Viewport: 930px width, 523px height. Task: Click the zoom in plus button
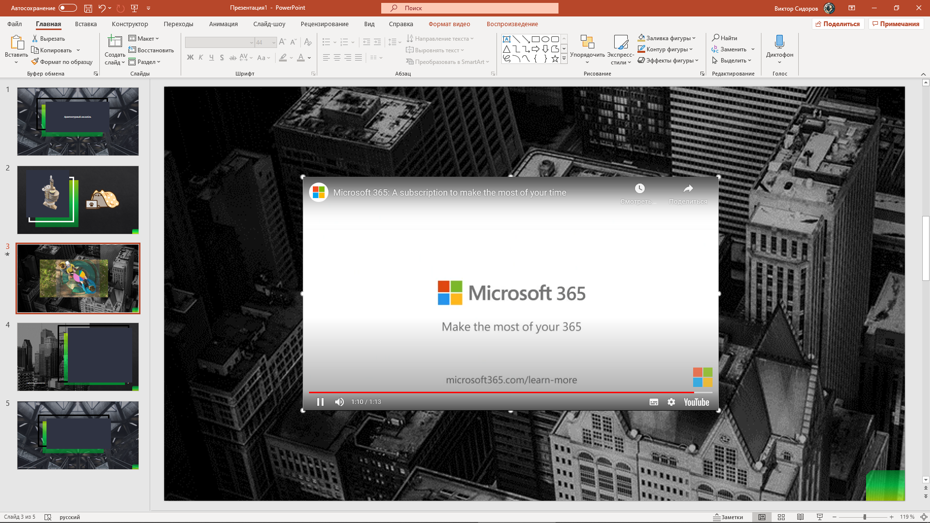click(x=891, y=517)
